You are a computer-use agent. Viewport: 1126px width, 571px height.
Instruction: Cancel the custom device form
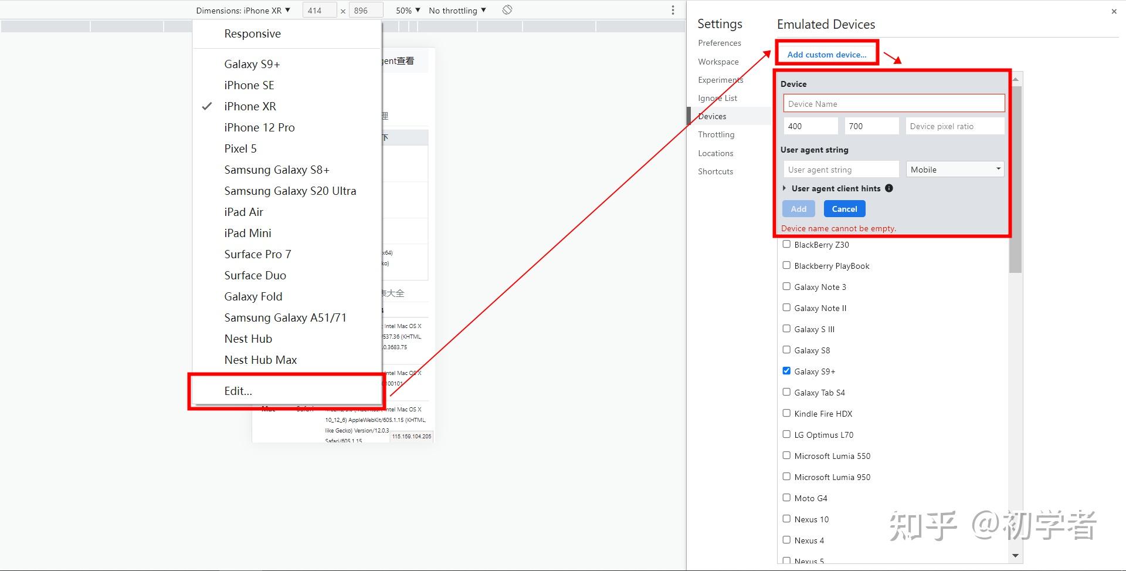(844, 208)
